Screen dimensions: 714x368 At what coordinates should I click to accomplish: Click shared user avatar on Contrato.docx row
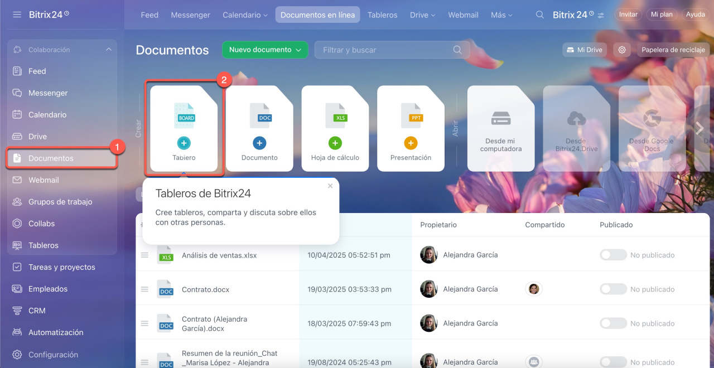[534, 289]
